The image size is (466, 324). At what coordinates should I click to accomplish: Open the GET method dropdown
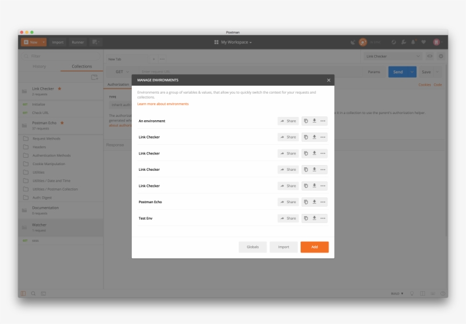pos(122,72)
